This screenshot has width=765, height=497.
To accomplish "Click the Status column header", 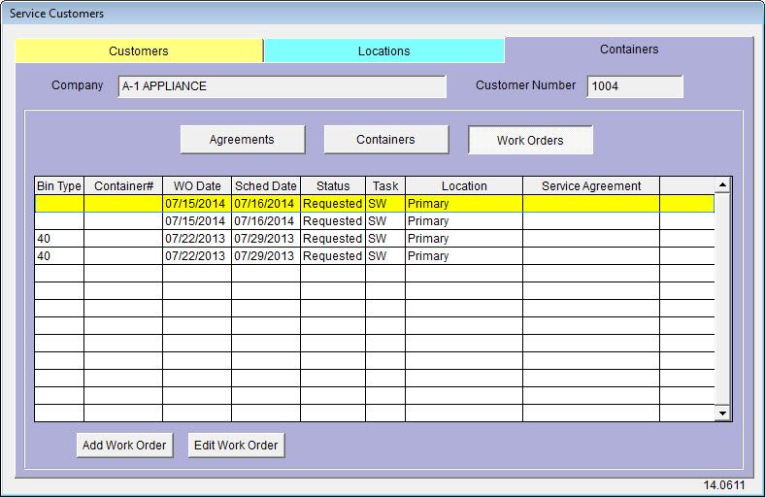I will pyautogui.click(x=333, y=185).
